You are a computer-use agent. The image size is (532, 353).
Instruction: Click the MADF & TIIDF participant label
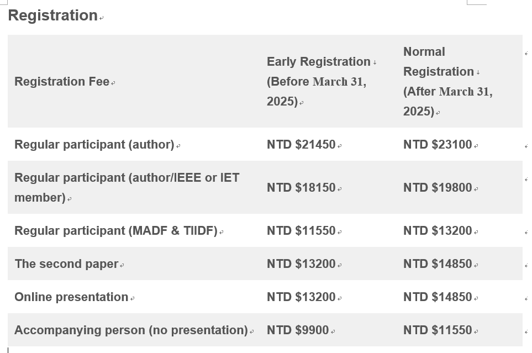pos(116,231)
